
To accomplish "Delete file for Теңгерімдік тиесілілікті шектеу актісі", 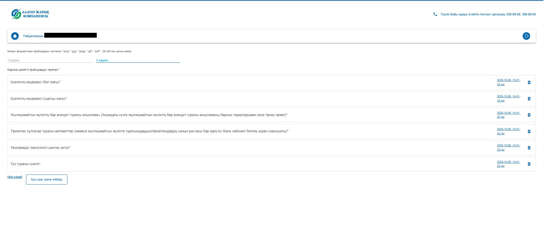I will point(529,148).
